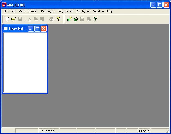The height and width of the screenshot is (134, 171).
Task: Click the Untitled window title bar text
Action: click(18, 29)
